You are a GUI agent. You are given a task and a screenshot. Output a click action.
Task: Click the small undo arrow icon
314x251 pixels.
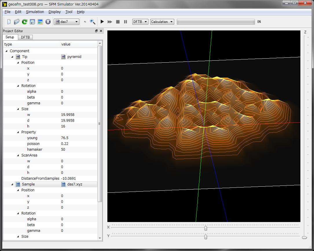click(85, 22)
